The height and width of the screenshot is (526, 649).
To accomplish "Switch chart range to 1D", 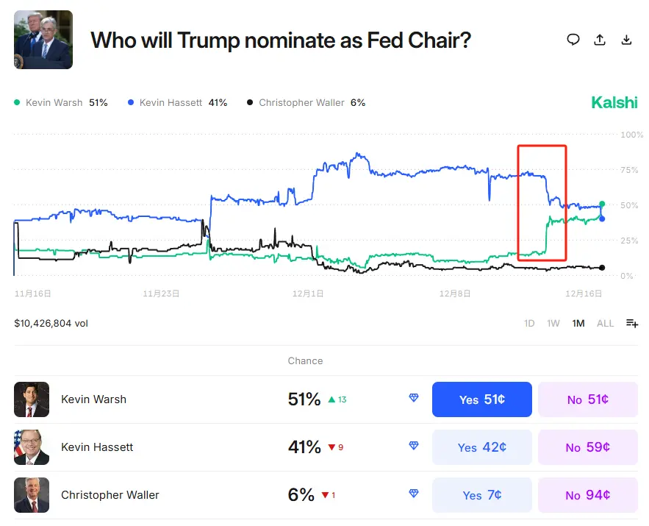I will tap(529, 323).
